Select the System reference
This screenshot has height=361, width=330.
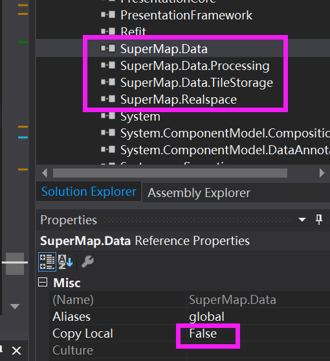point(140,117)
